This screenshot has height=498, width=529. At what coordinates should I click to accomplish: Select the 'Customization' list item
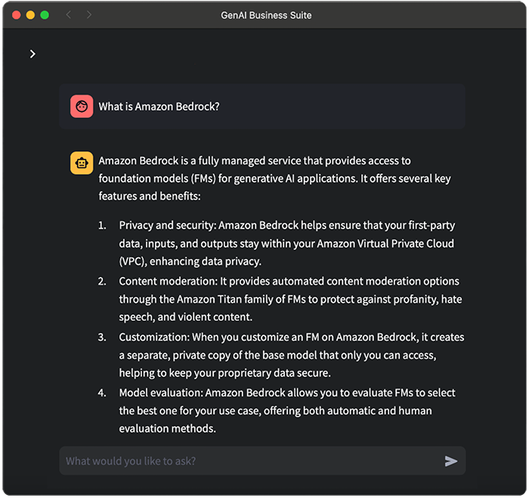291,337
